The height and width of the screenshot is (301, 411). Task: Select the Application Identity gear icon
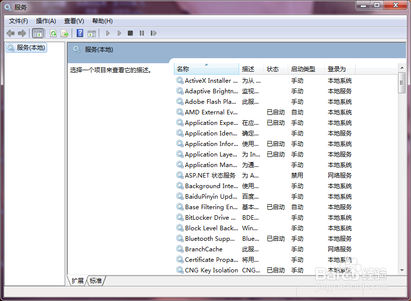pyautogui.click(x=179, y=133)
